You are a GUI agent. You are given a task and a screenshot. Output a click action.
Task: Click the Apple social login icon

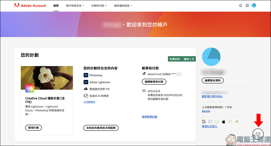coord(224,122)
